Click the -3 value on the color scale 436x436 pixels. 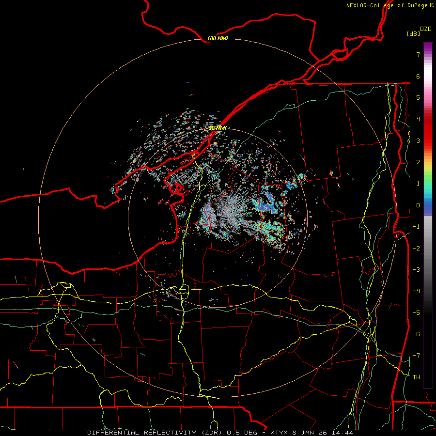[416, 270]
